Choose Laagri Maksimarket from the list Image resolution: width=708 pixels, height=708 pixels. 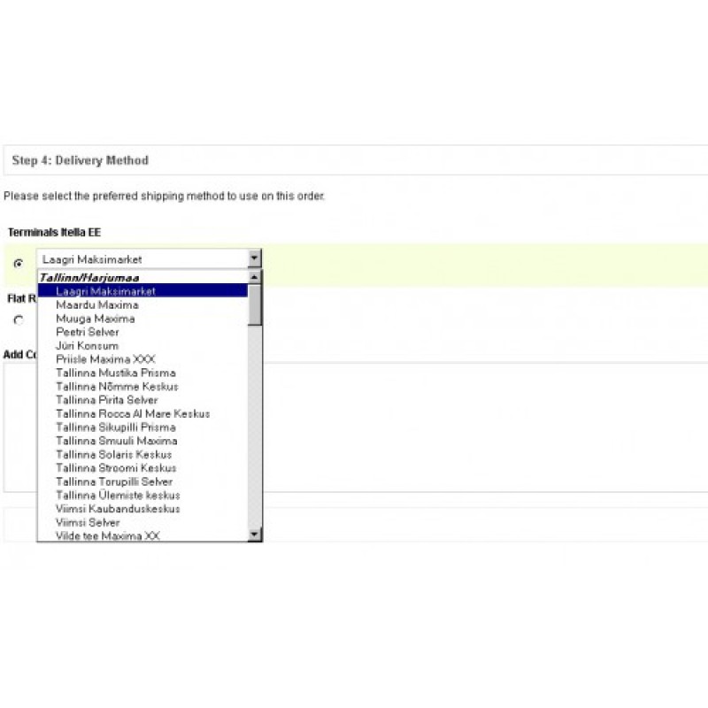[x=142, y=291]
